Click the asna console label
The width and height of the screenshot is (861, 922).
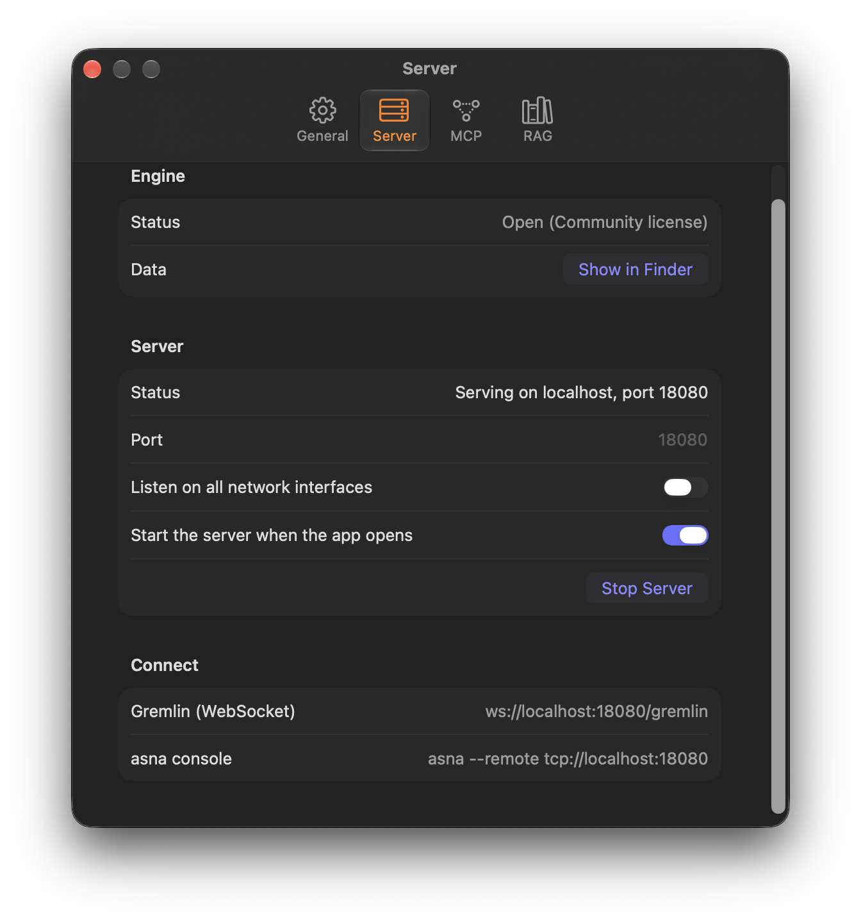point(181,759)
